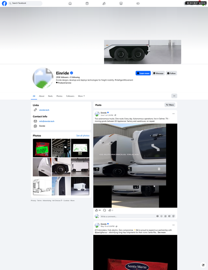Switch to the Reels tab
The width and height of the screenshot is (208, 270).
pos(51,96)
